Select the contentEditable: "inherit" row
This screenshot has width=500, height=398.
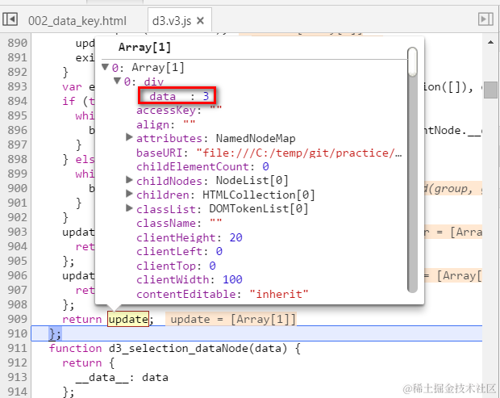(x=223, y=294)
